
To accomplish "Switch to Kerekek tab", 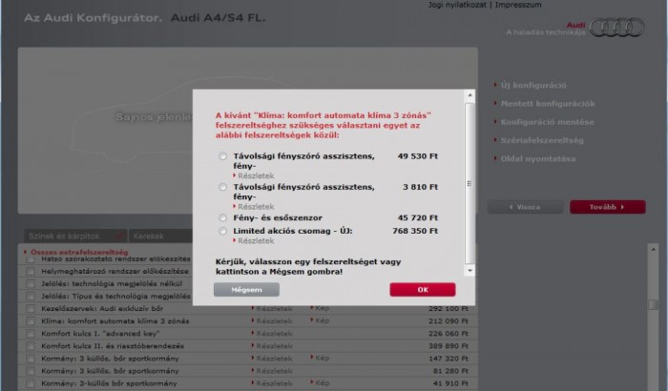I will [x=160, y=236].
